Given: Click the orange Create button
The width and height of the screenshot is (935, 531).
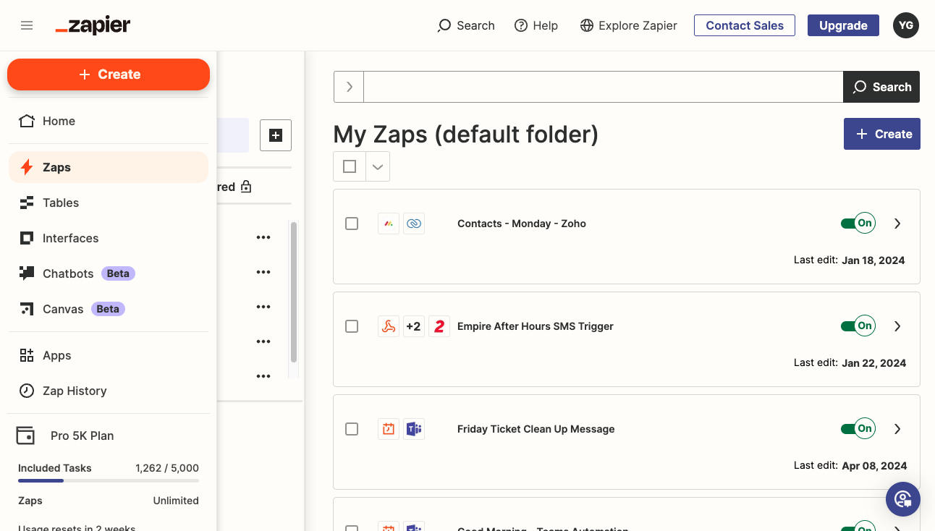Looking at the screenshot, I should 109,75.
